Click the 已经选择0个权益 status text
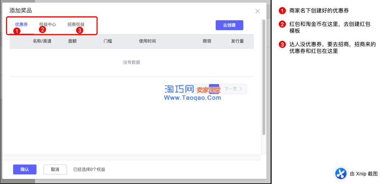This screenshot has height=184, width=385. pos(89,169)
